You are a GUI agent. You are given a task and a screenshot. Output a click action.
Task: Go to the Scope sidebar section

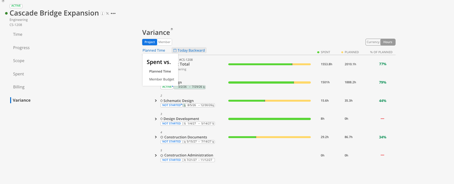[19, 61]
